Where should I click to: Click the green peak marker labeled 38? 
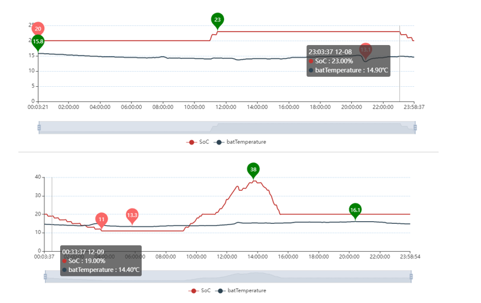tap(253, 169)
